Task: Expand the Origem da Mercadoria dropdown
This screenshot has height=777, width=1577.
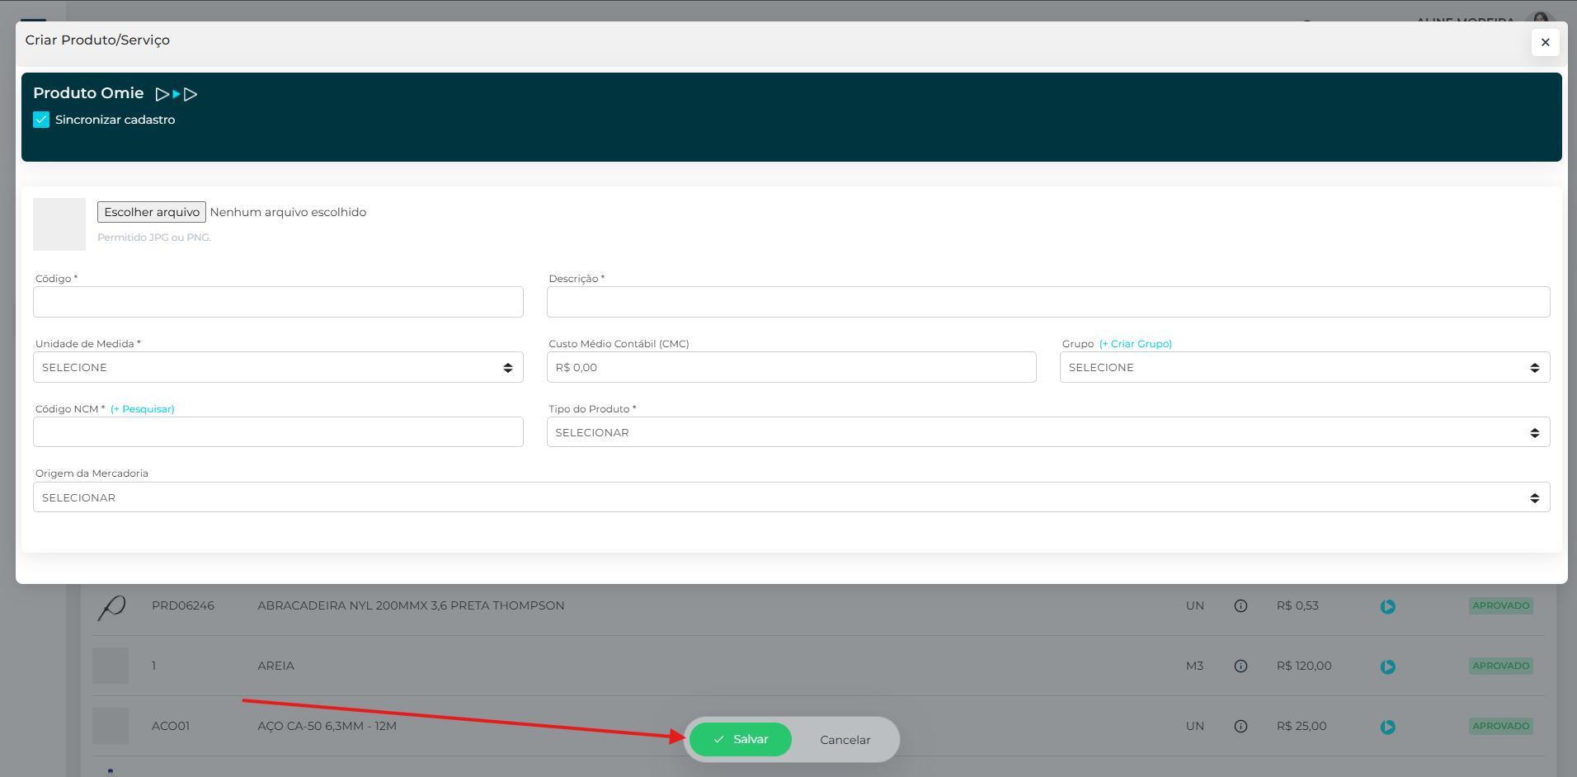Action: (791, 497)
